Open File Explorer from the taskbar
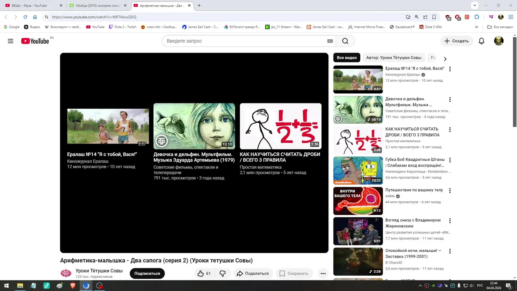 [x=20, y=286]
